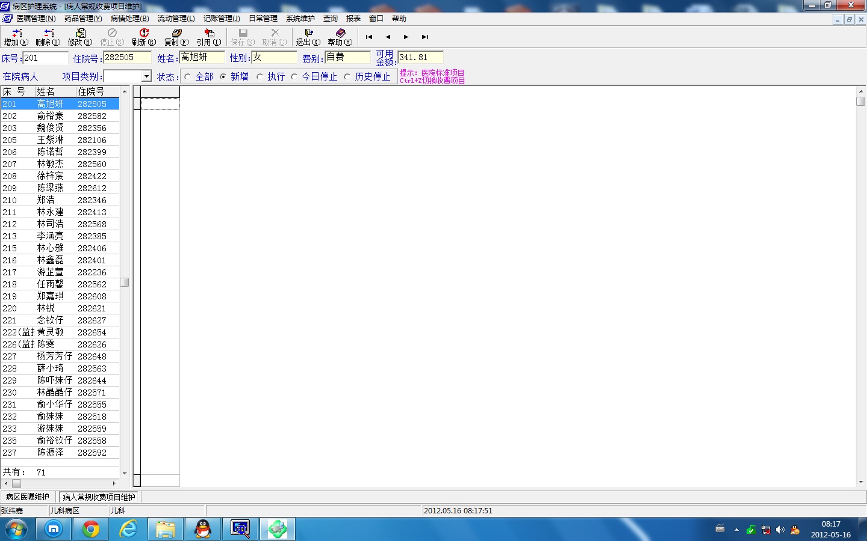The image size is (867, 541).
Task: Select patient 俞裕豪 in bed 202
Action: click(x=60, y=116)
